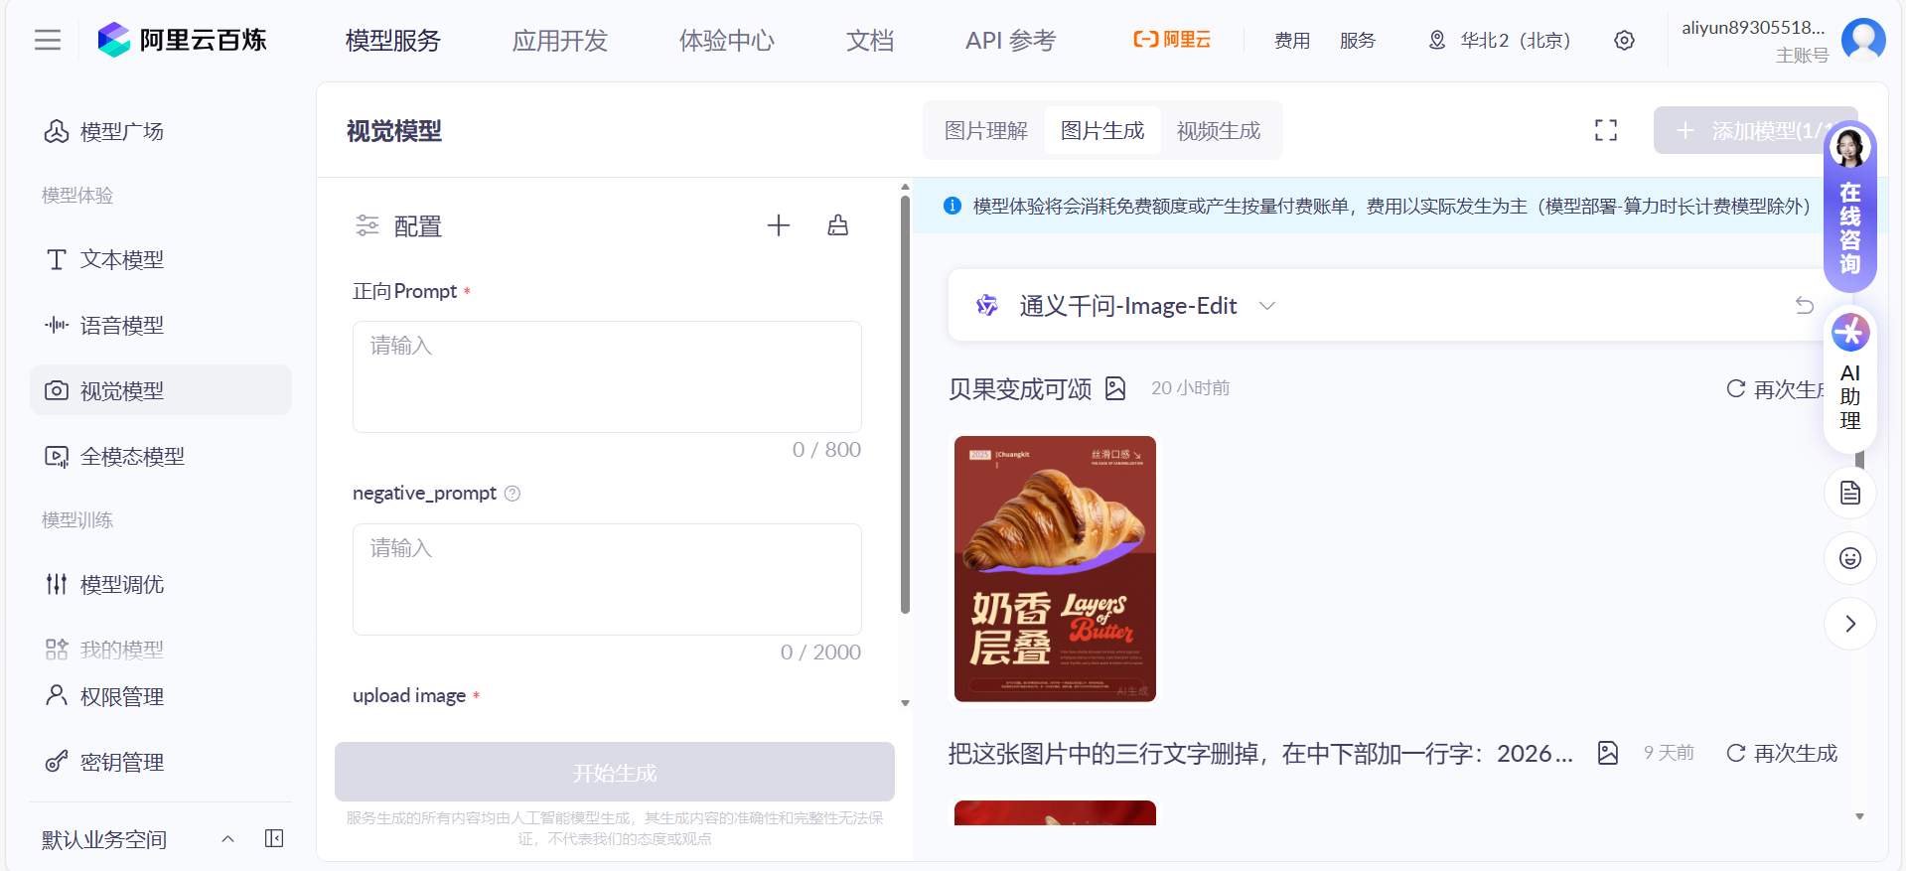
Task: Click the config panel scroll down arrow
Action: pos(905,703)
